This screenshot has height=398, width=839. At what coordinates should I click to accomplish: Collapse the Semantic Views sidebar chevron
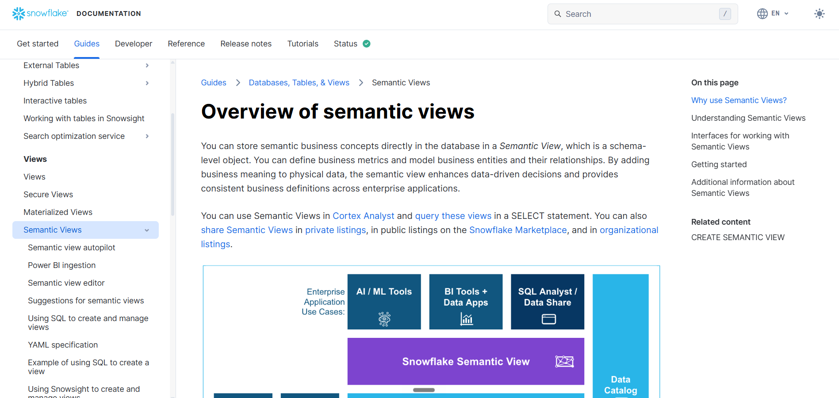(147, 230)
